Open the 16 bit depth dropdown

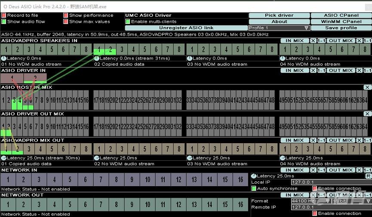point(352,201)
